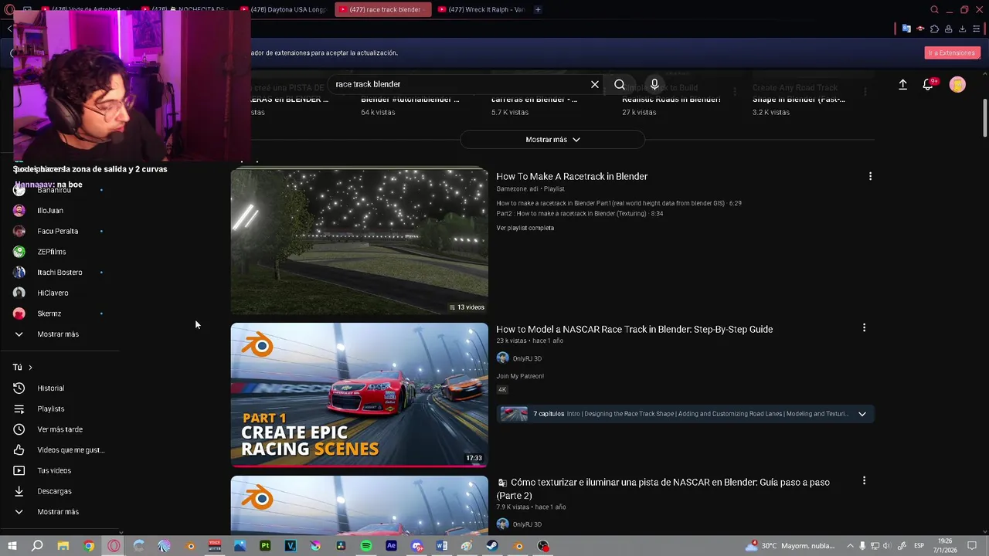The height and width of the screenshot is (556, 989).
Task: Open YouTube notifications bell
Action: (928, 85)
